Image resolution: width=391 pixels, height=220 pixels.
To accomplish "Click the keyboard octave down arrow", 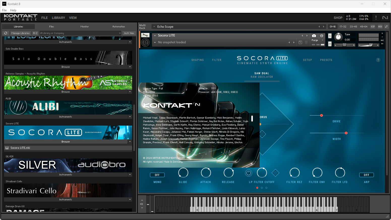I will click(142, 208).
